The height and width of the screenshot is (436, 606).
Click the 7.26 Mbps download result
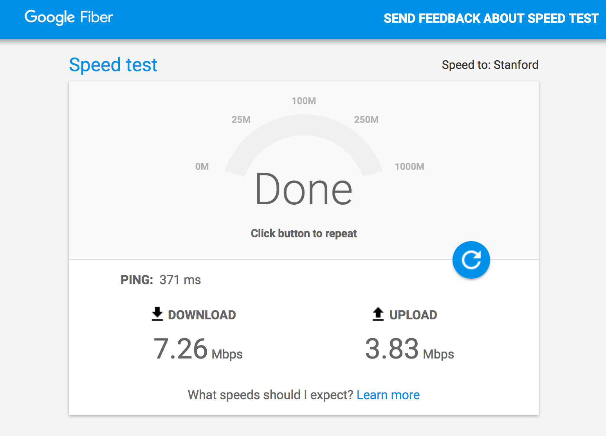coord(198,349)
